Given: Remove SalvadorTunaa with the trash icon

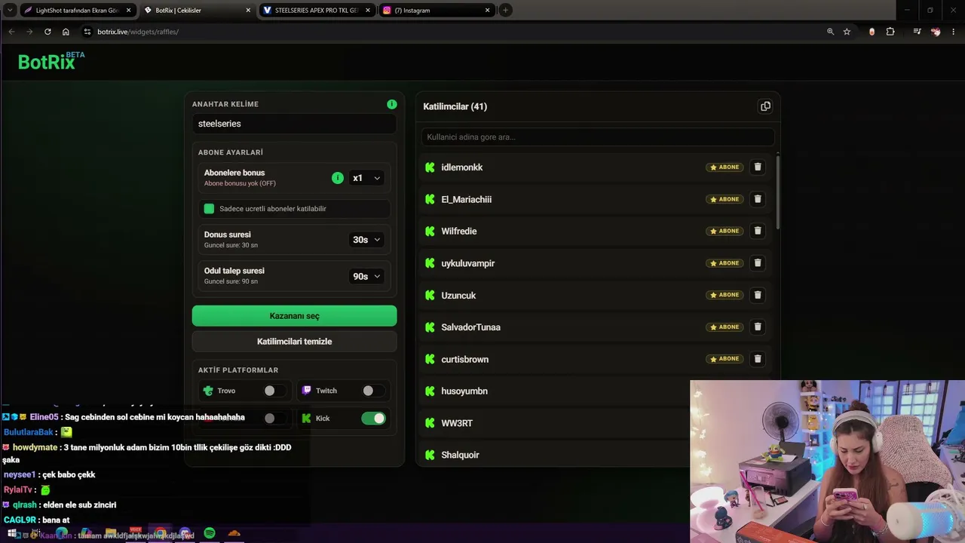Looking at the screenshot, I should 758,327.
